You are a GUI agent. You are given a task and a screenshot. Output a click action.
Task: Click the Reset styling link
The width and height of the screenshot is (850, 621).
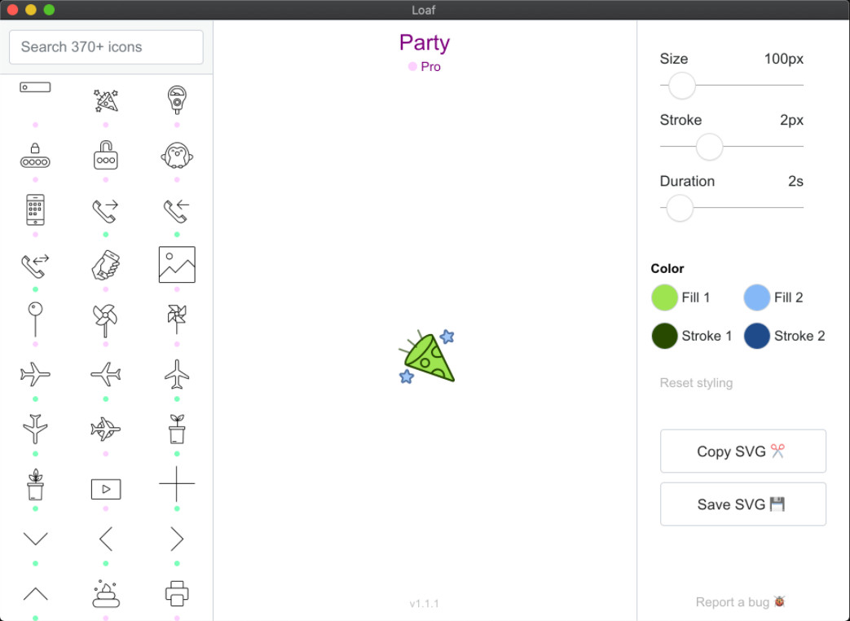[695, 382]
